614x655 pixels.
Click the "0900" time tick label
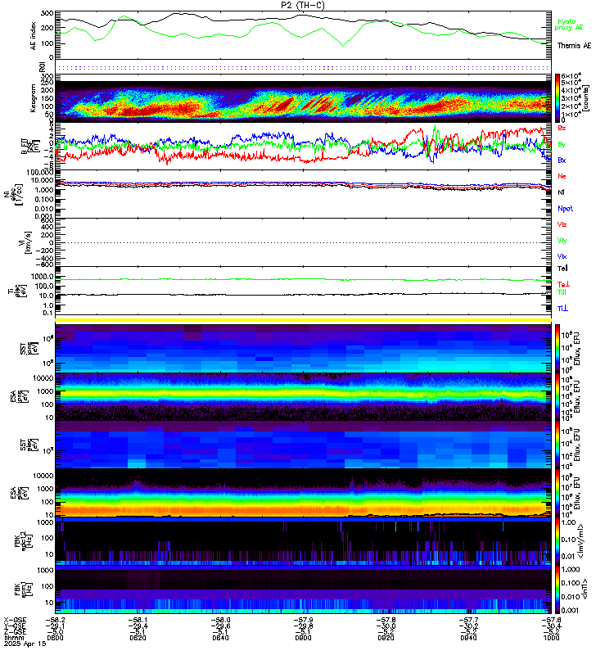[303, 638]
